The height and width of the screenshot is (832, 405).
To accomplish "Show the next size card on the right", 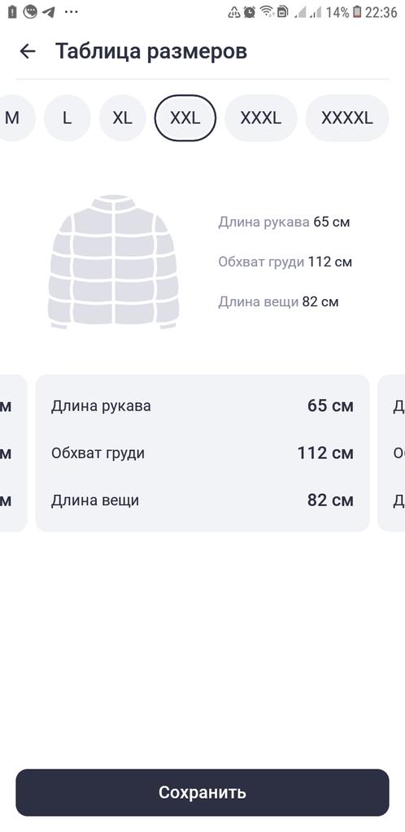I will [392, 453].
